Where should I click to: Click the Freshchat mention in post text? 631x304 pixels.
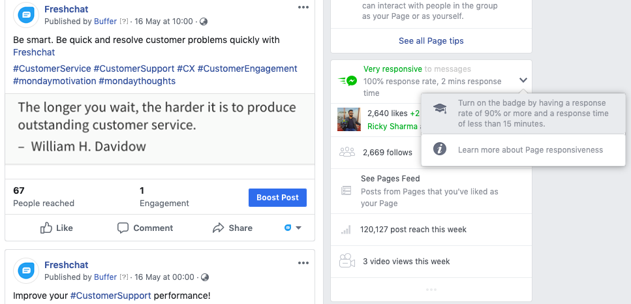34,52
